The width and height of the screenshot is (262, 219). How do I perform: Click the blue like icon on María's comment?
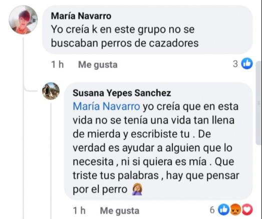[247, 64]
